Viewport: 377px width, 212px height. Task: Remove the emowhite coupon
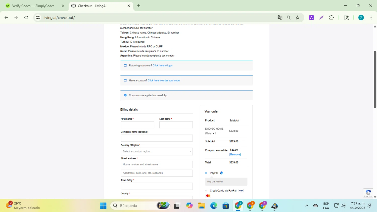click(235, 155)
